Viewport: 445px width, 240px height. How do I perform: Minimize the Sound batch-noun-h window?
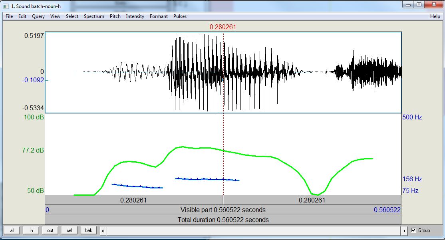coord(408,5)
